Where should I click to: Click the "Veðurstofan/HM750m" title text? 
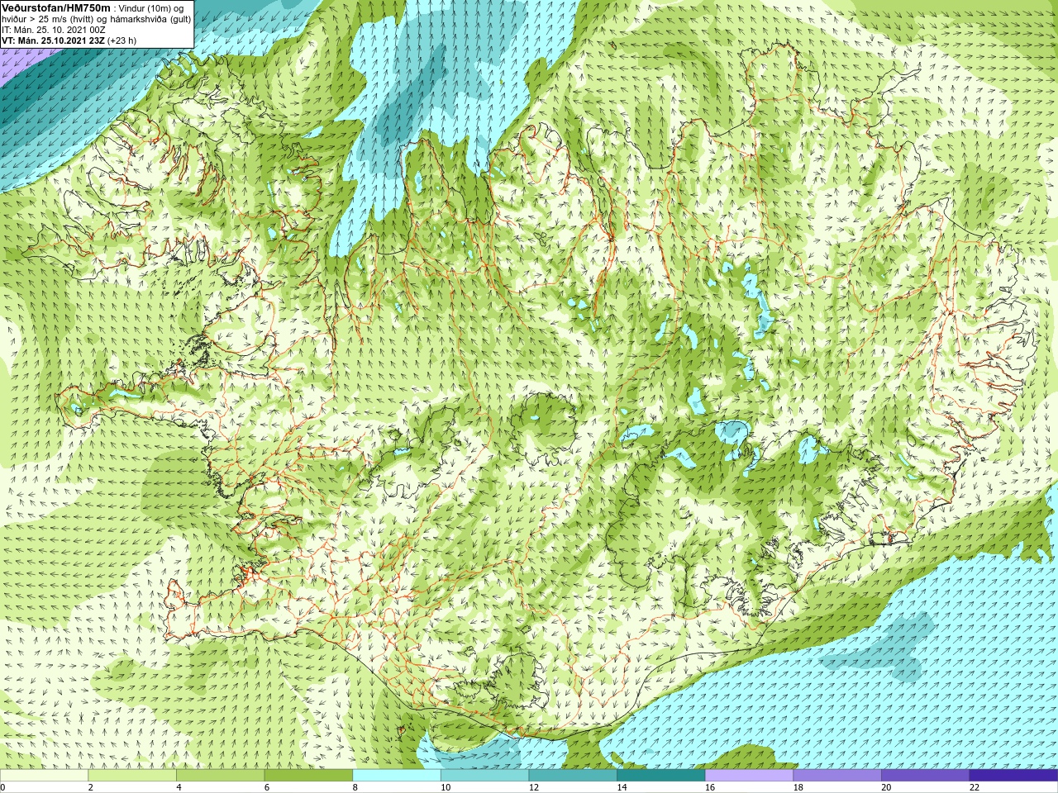tap(56, 7)
